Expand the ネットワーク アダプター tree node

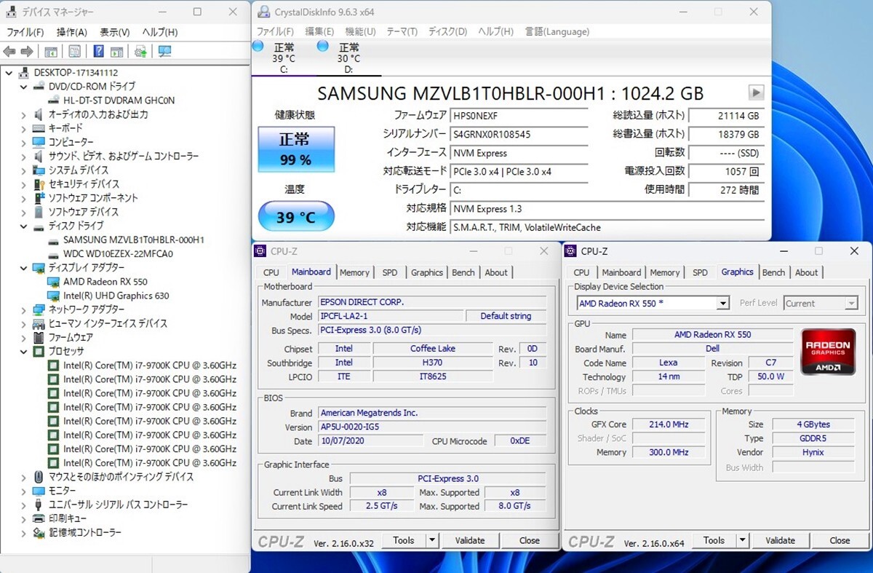[23, 309]
